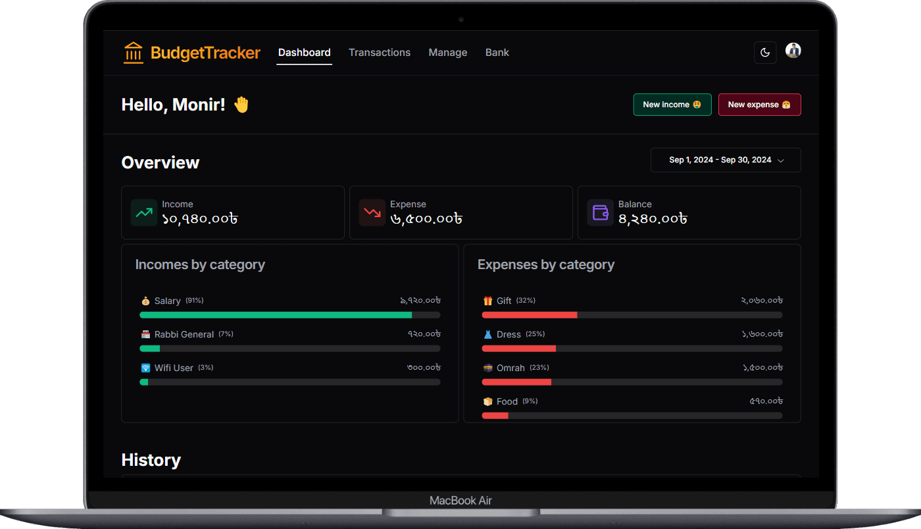Click the Omrah (23%) label
921x529 pixels.
[x=523, y=368]
